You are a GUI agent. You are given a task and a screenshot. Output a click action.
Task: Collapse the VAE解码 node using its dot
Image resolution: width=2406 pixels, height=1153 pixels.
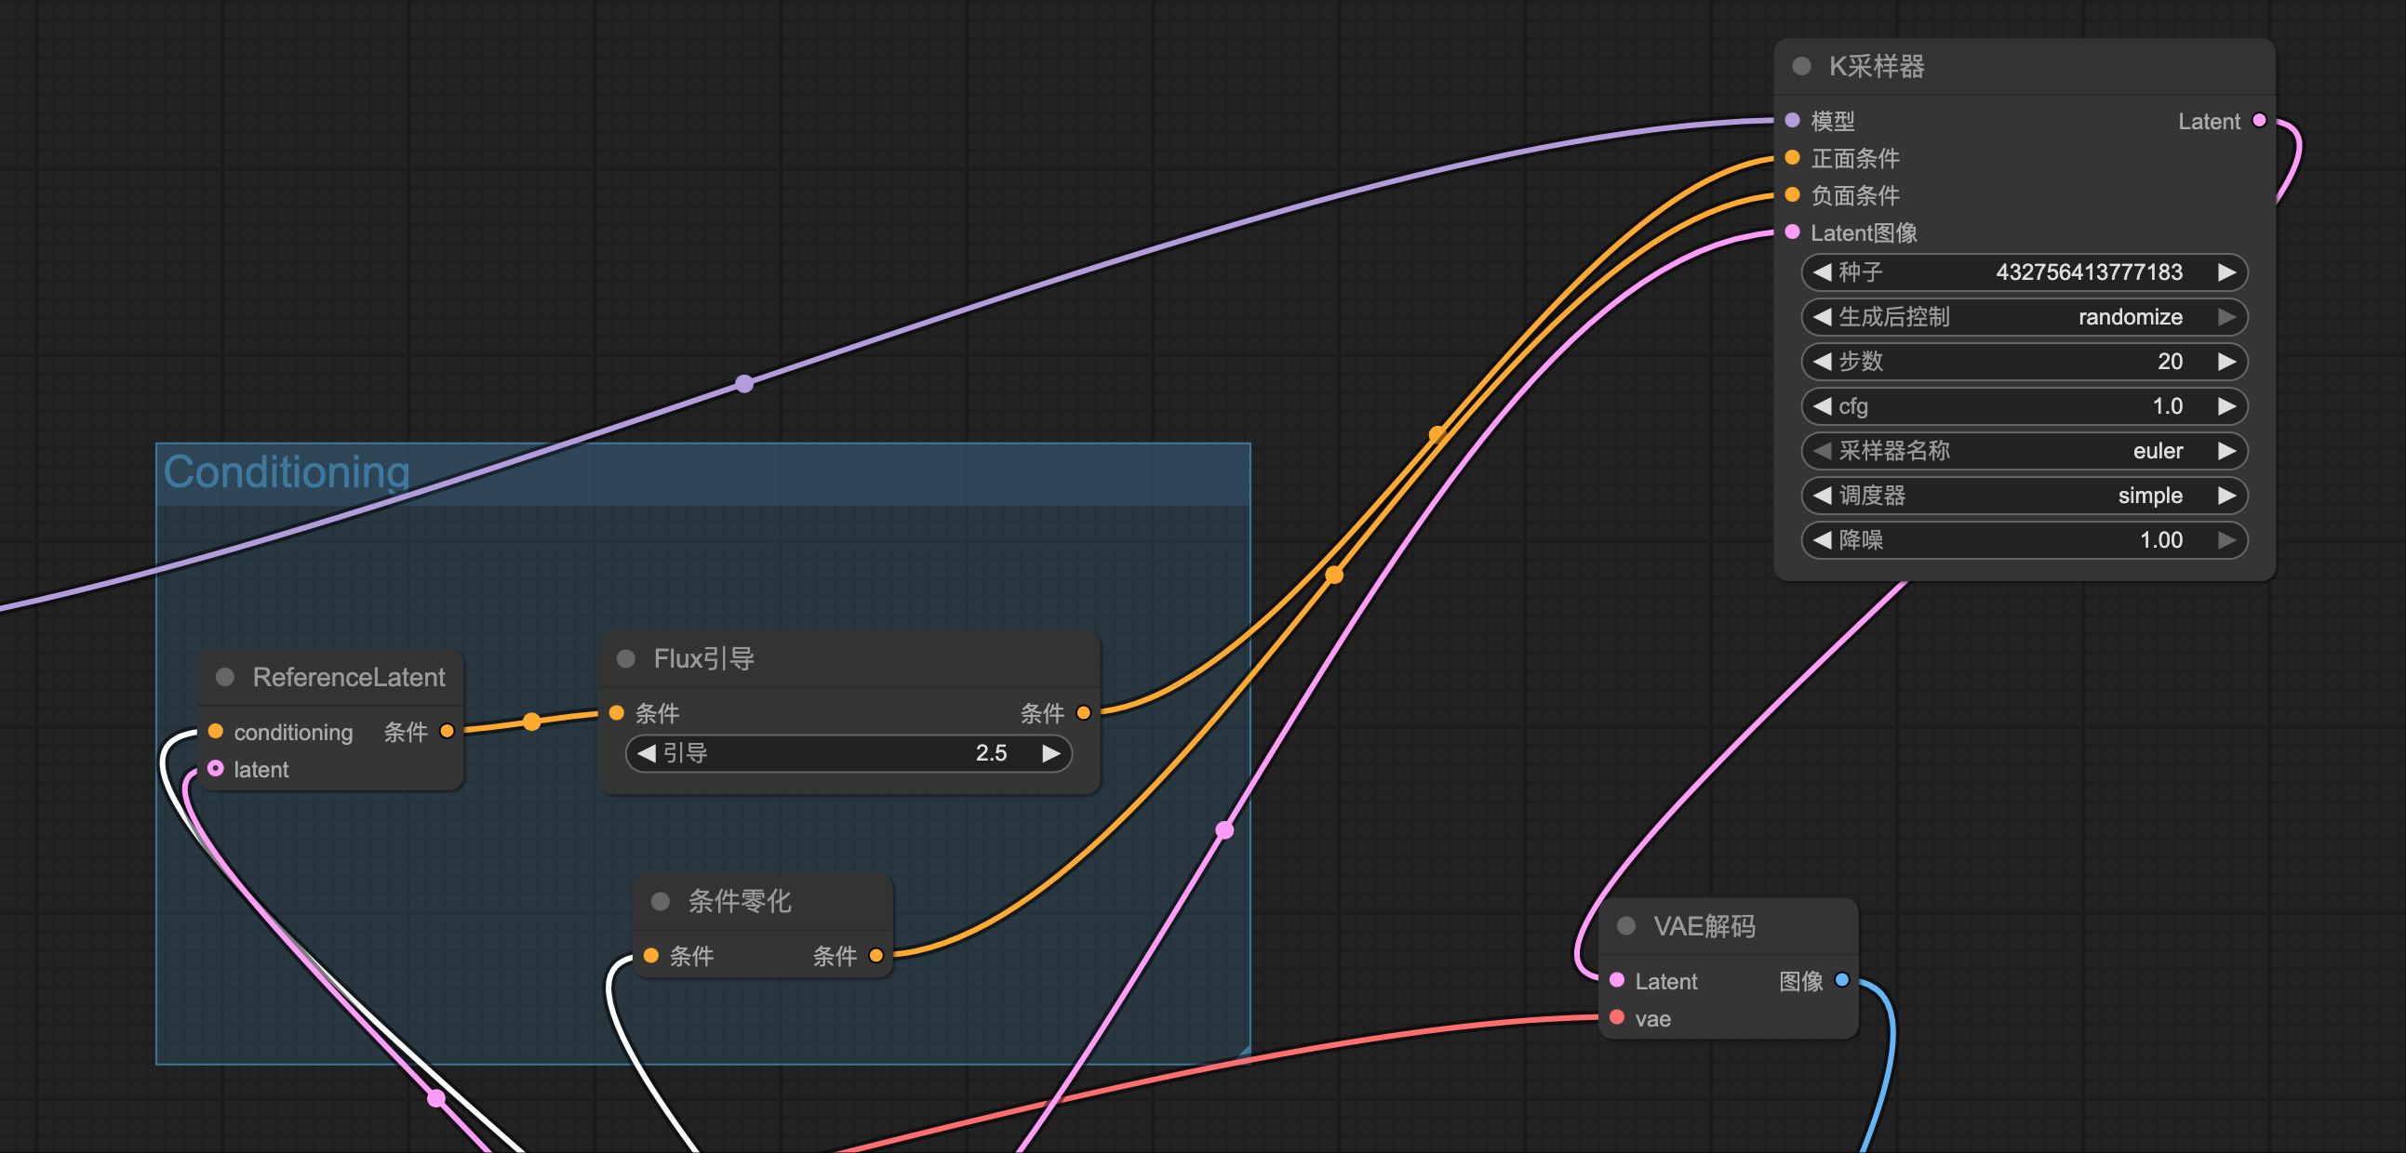coord(1626,925)
